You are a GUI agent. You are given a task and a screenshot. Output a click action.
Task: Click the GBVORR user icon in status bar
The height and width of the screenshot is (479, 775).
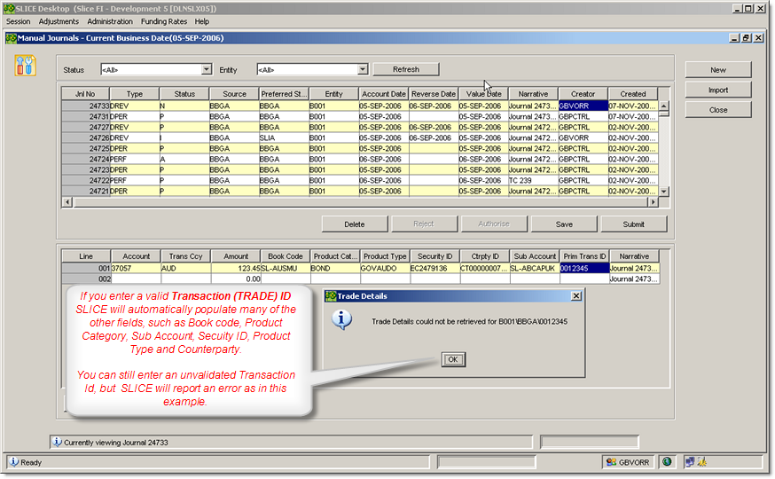tap(612, 462)
